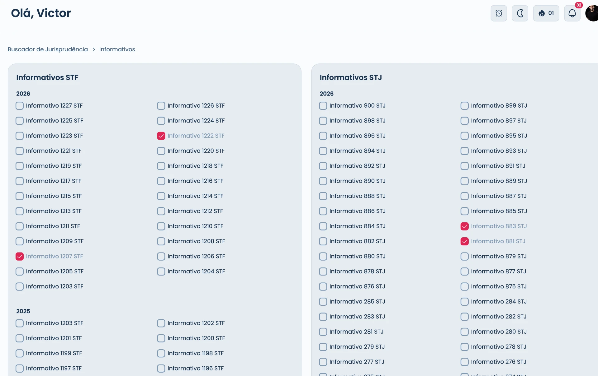
Task: Tick the Informativo 895 STJ box
Action: [464, 136]
